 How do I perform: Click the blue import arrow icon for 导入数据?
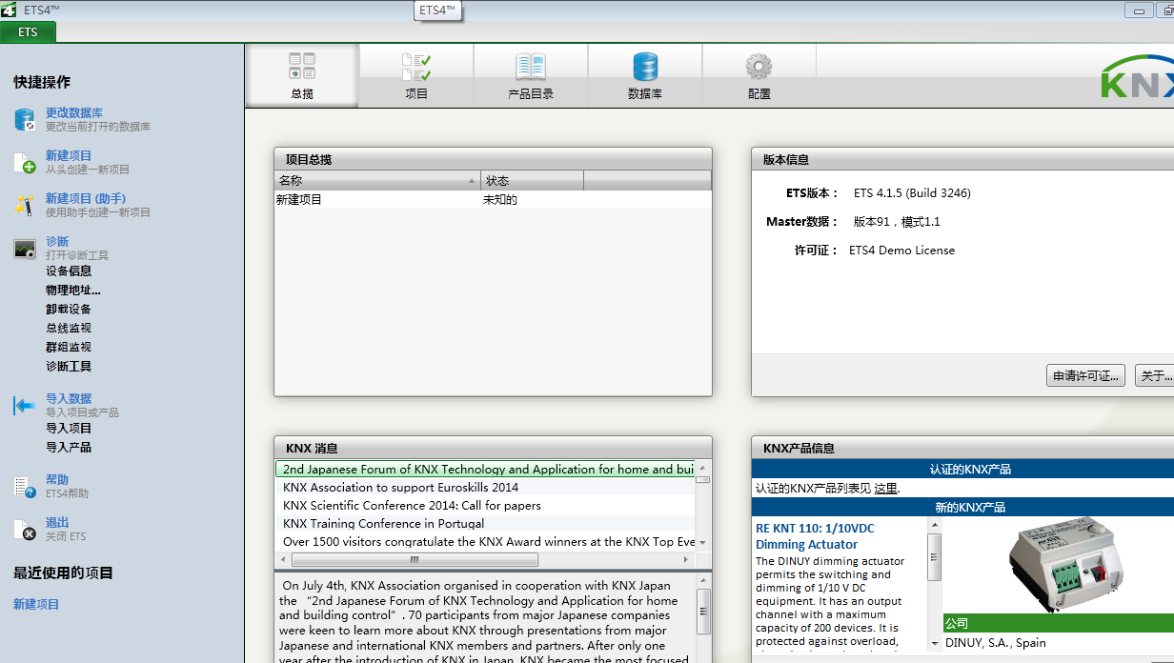(x=25, y=406)
